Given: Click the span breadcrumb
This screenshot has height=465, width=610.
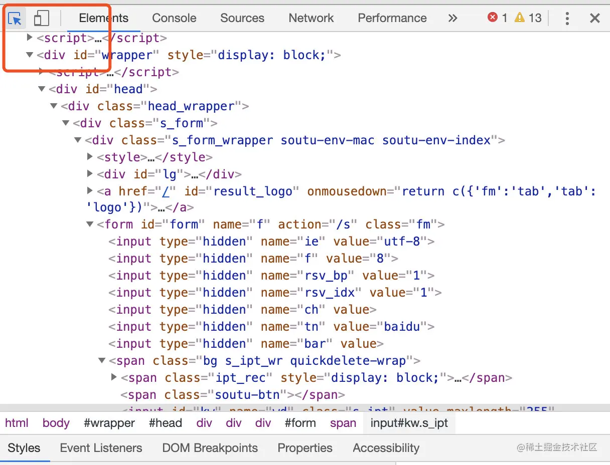Looking at the screenshot, I should 343,423.
